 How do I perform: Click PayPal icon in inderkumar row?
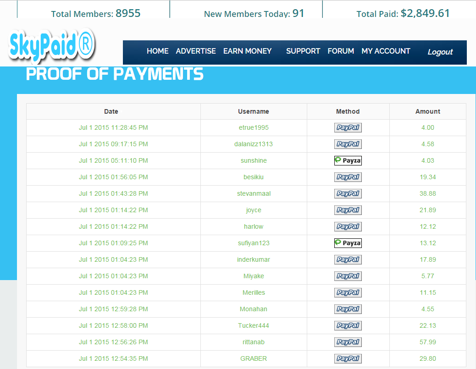[348, 259]
